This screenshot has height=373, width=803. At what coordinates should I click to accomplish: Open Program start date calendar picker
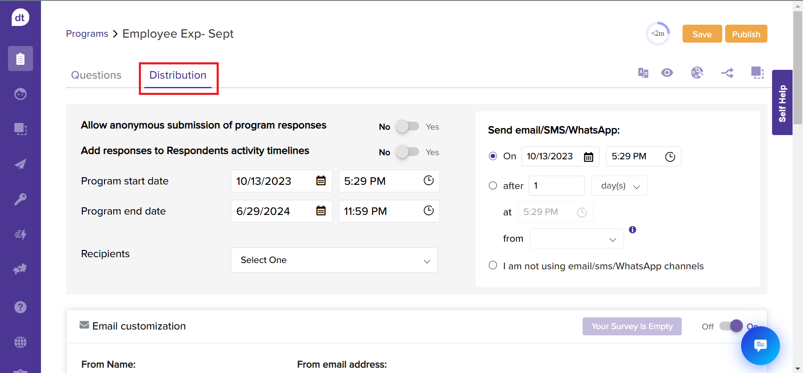pos(321,181)
